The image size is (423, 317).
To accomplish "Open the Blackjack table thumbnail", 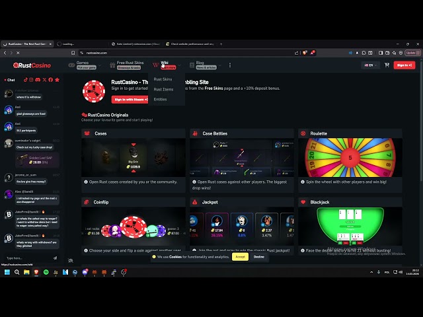I will tap(350, 226).
